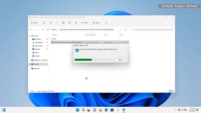
Task: Go up one folder level
Action: [43, 30]
